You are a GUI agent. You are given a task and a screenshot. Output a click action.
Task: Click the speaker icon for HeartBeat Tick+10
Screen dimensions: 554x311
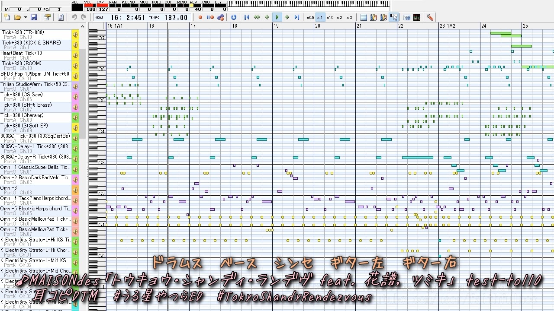coord(75,55)
